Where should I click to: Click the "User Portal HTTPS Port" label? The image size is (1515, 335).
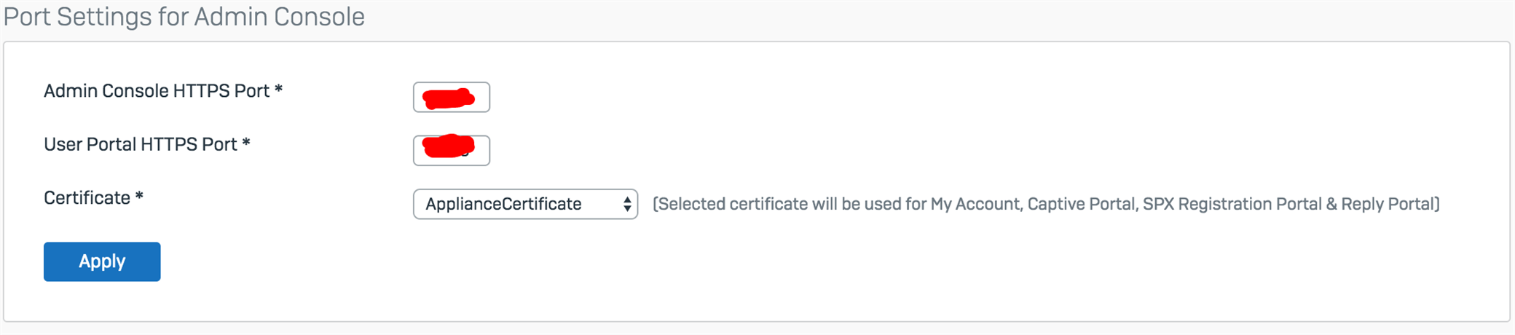tap(141, 144)
